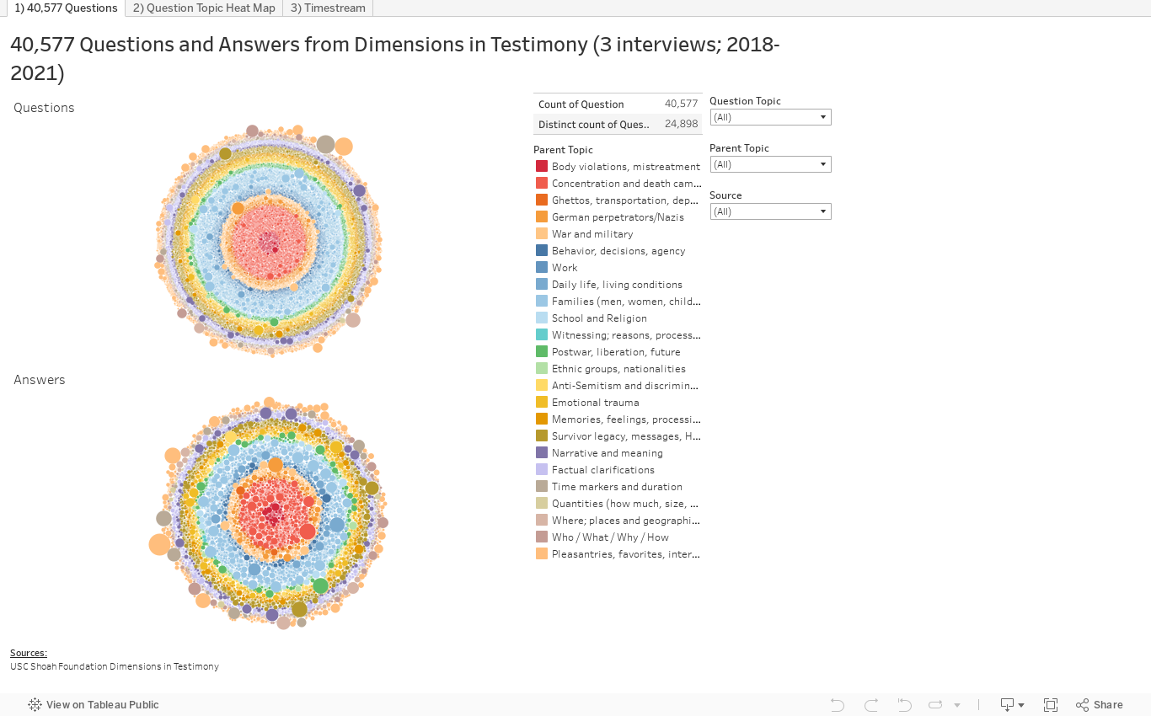Screen dimensions: 1151x716
Task: Click Quantities legend entry text
Action: pos(626,504)
